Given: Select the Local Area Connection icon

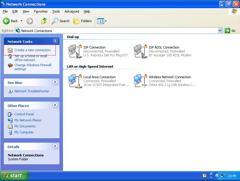Looking at the screenshot, I should (75, 81).
